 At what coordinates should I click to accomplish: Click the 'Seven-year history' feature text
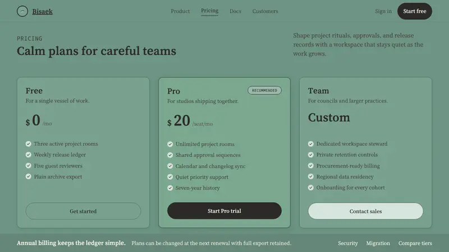coord(198,188)
